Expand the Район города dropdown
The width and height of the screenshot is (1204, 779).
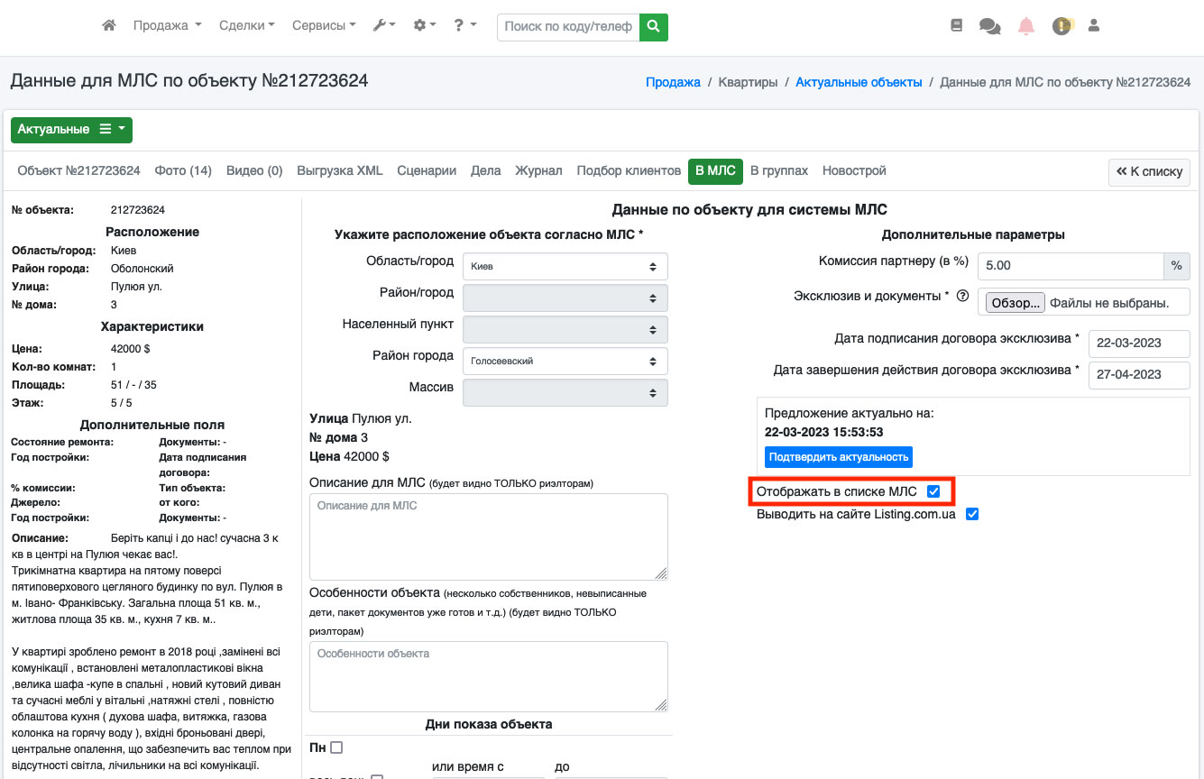pos(565,361)
